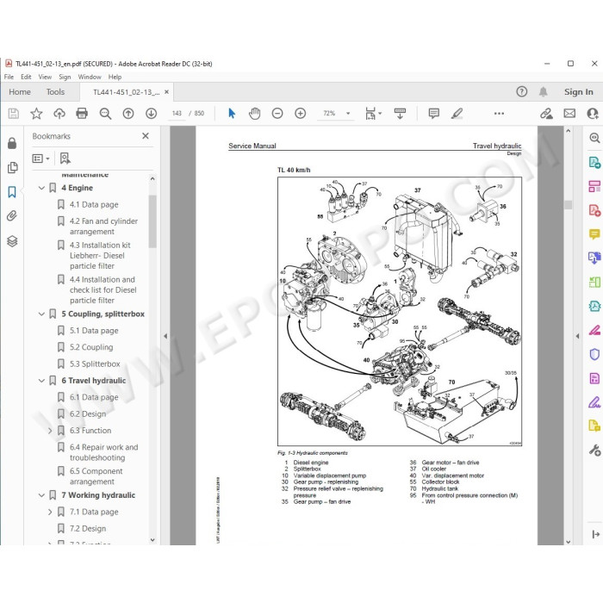Open the Help menu
603x603 pixels.
pyautogui.click(x=115, y=77)
